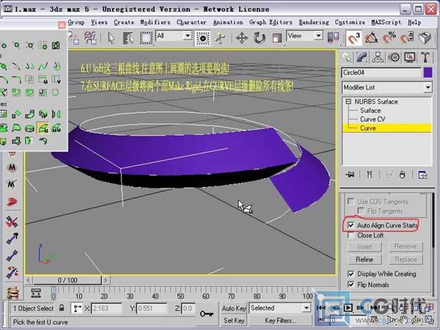Screen dimensions: 440x330
Task: Toggle Use COS Tangents checkbox
Action: click(x=351, y=202)
